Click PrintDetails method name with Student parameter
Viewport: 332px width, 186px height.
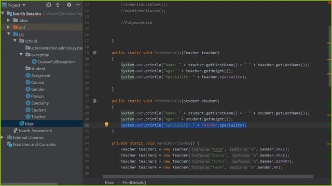[168, 101]
